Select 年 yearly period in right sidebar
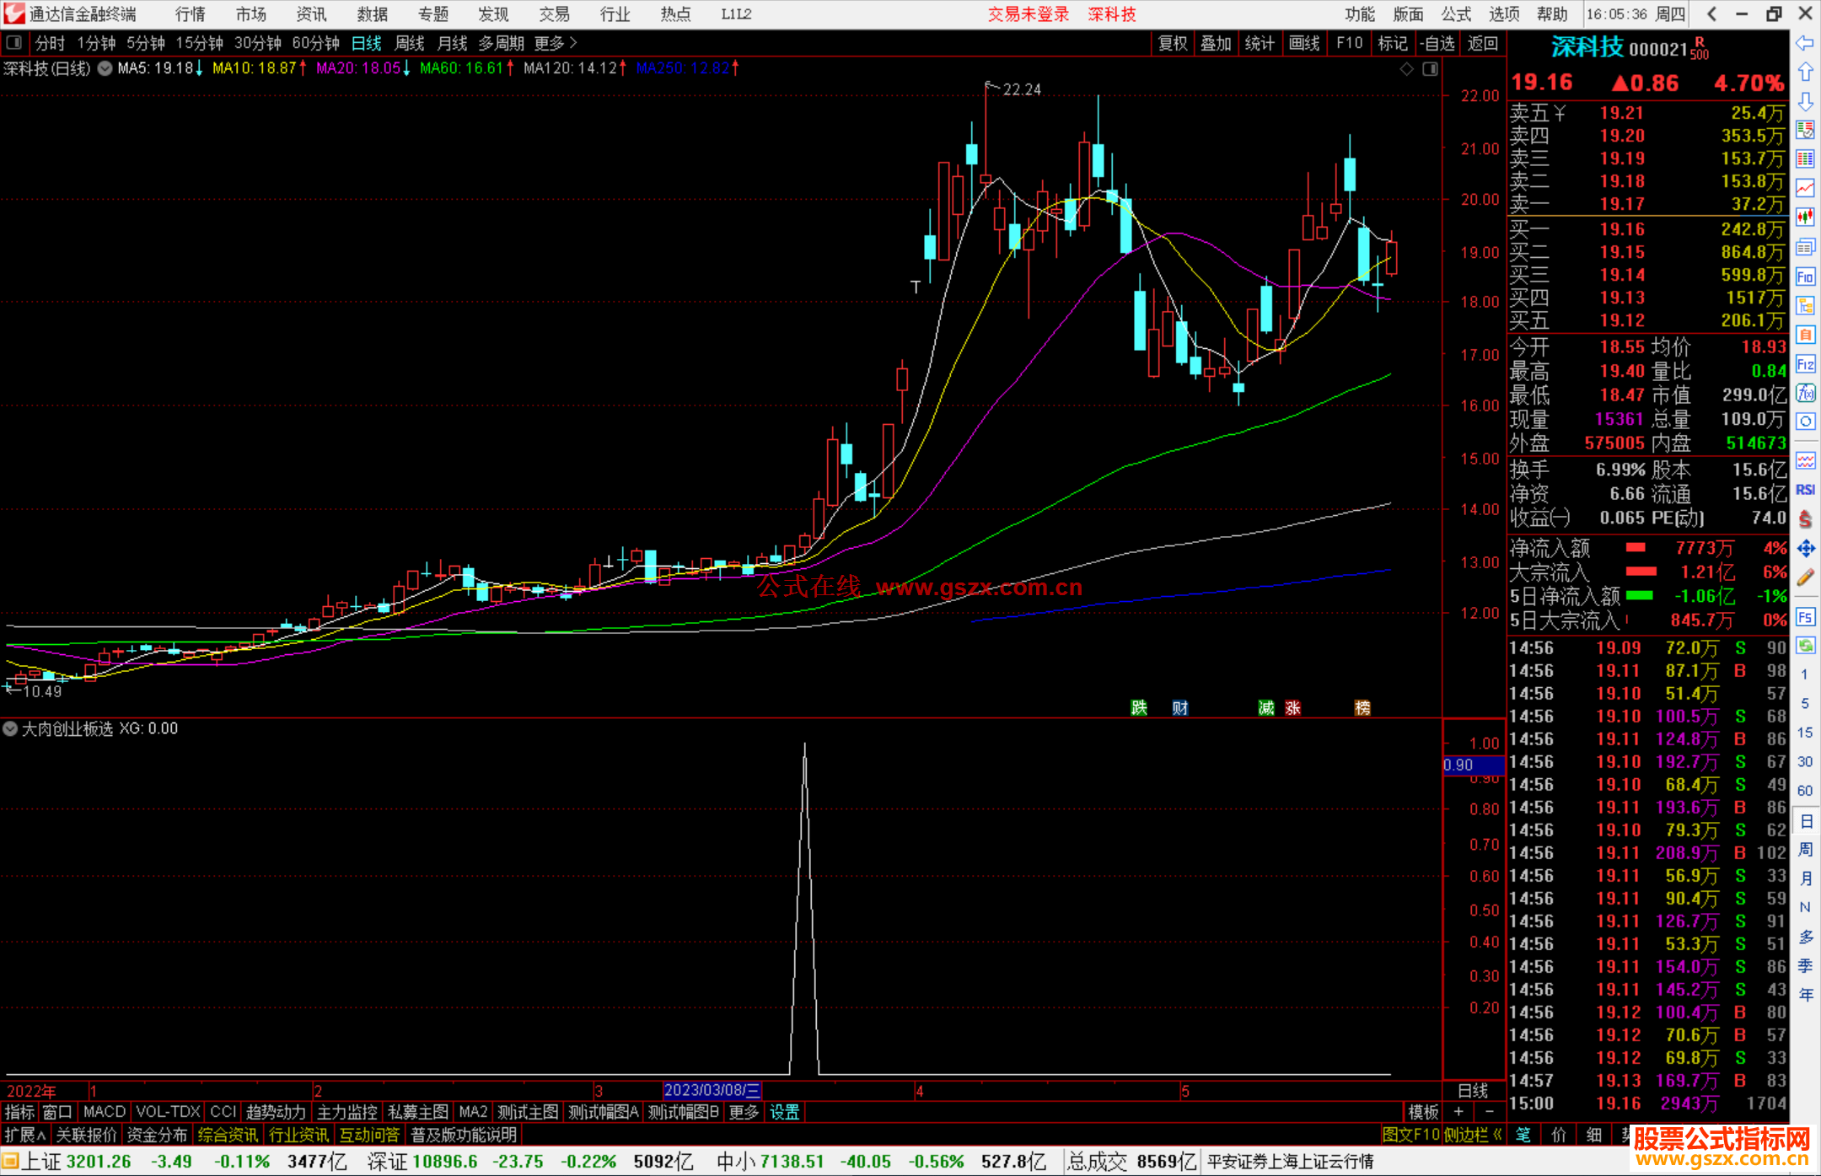 click(1805, 995)
